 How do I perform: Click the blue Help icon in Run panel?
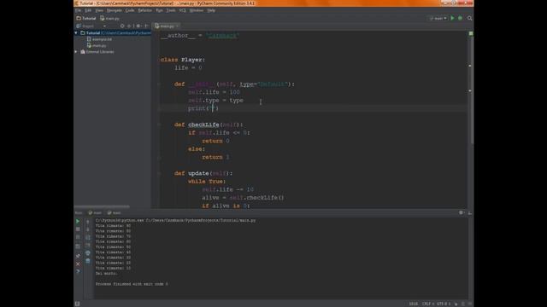(x=78, y=271)
